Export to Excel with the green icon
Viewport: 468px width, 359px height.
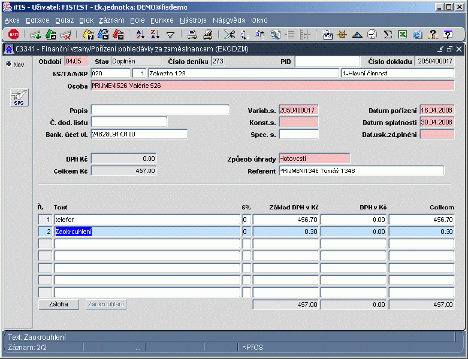(402, 35)
